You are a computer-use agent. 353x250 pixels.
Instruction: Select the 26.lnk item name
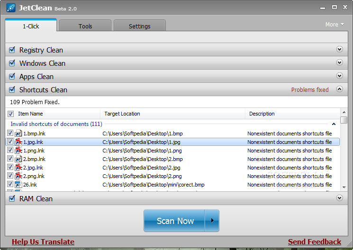coord(30,185)
